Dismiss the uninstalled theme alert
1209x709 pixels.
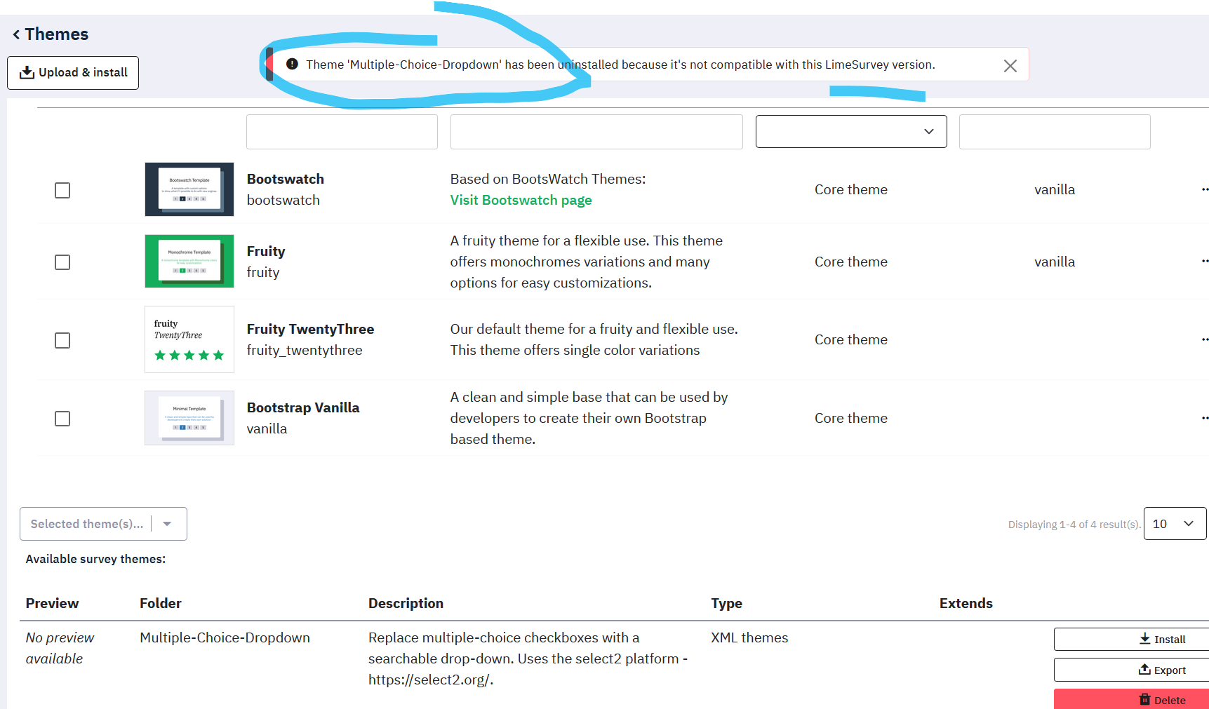pyautogui.click(x=1010, y=66)
